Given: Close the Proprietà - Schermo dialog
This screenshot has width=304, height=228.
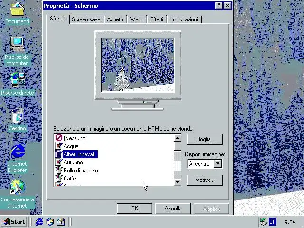Looking at the screenshot, I should [228, 6].
